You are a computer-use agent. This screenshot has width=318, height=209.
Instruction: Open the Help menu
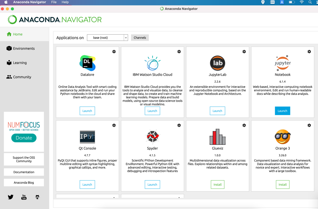pos(65,2)
